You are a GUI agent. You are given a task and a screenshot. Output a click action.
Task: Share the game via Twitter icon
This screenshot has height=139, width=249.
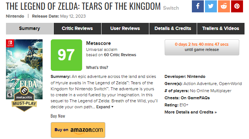pyautogui.click(x=211, y=6)
